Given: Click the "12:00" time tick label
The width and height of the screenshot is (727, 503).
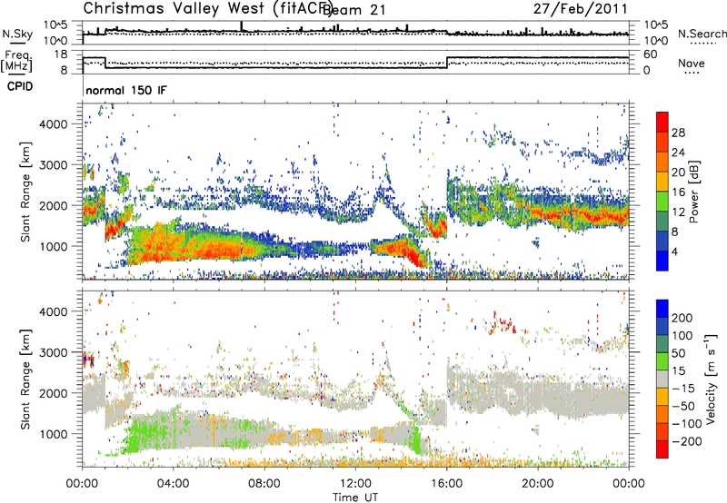Looking at the screenshot, I should (355, 484).
